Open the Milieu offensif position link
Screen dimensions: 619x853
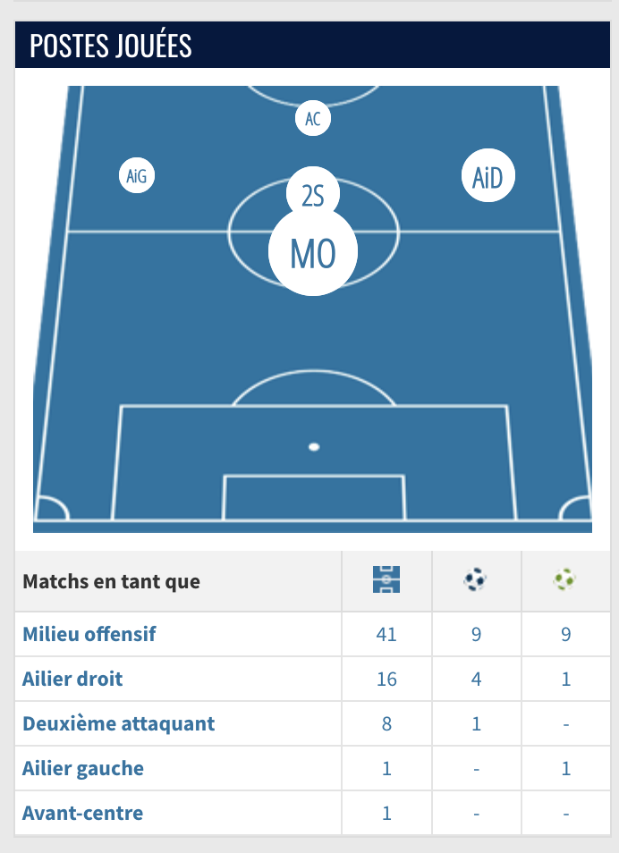coord(89,634)
